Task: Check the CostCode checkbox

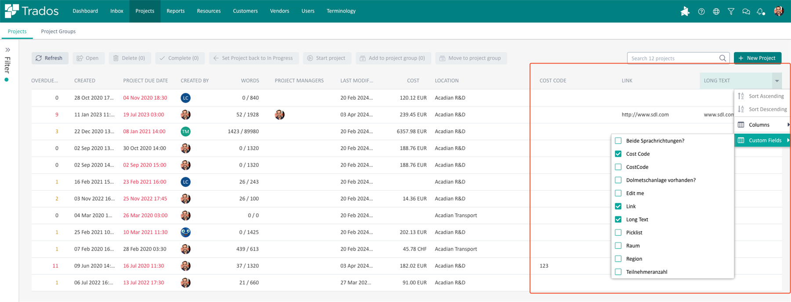Action: [x=618, y=167]
